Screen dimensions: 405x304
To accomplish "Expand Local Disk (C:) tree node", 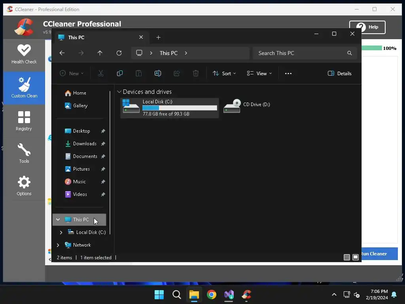I will 61,232.
